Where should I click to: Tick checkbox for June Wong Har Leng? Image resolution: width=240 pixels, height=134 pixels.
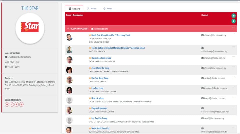(233, 68)
